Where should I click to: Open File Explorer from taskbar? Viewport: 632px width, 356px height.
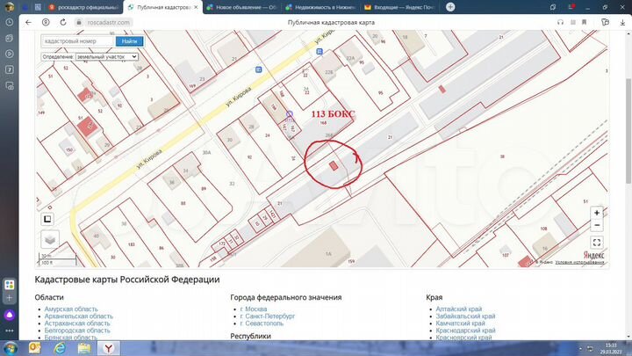coord(84,348)
